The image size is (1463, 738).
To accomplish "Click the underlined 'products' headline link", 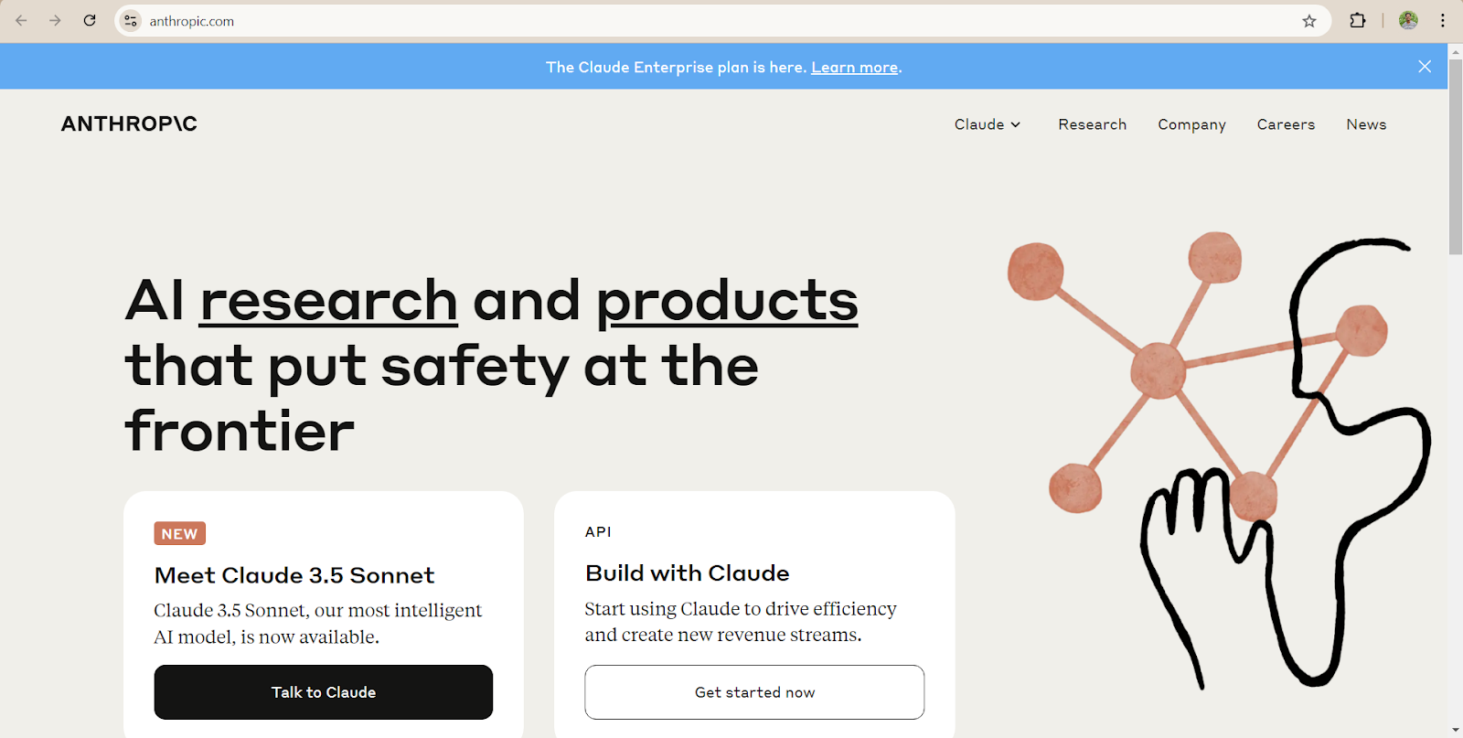I will (x=727, y=301).
